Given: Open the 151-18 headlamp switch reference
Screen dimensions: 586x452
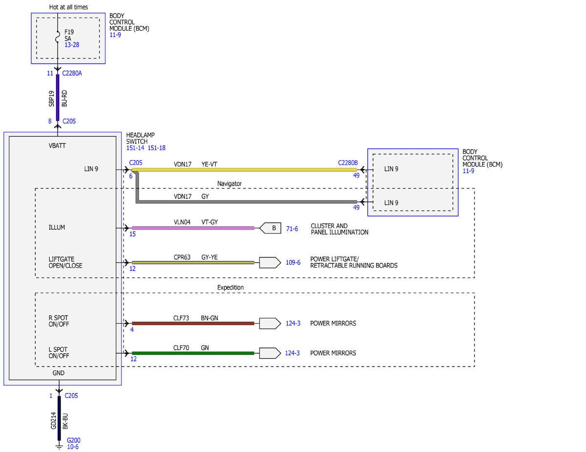Looking at the screenshot, I should point(156,148).
